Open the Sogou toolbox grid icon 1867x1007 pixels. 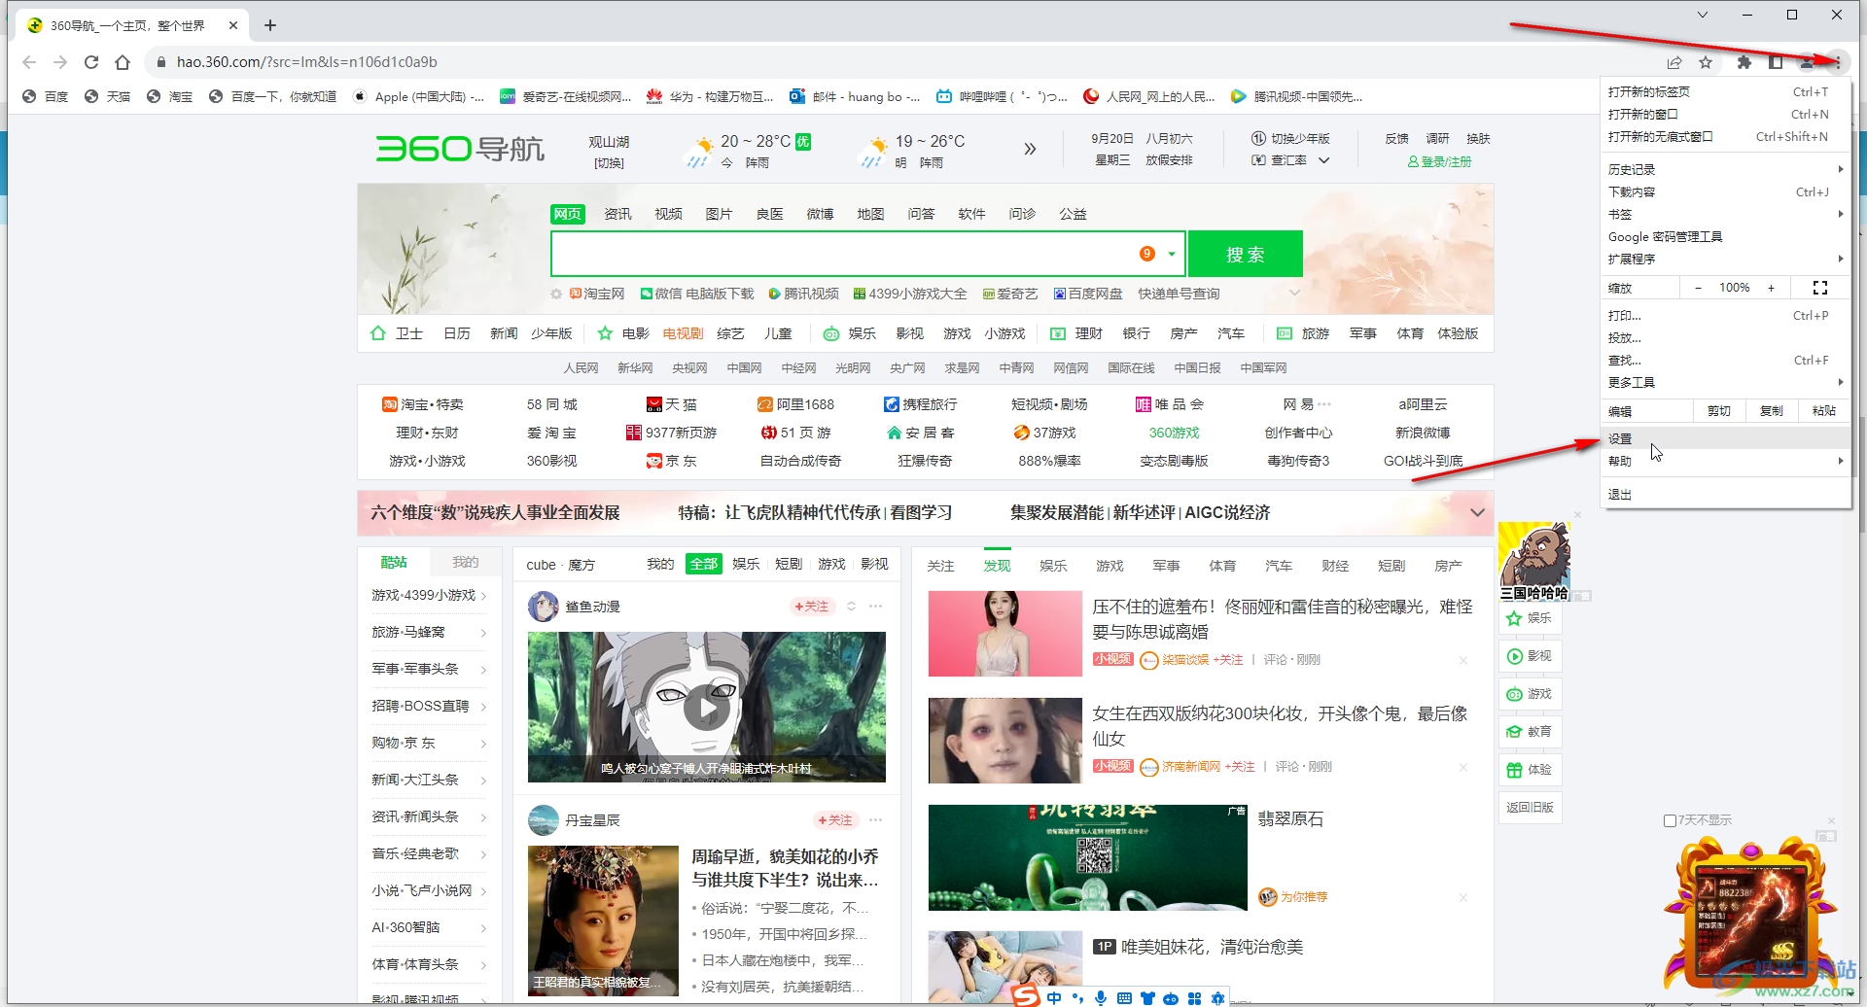point(1194,998)
